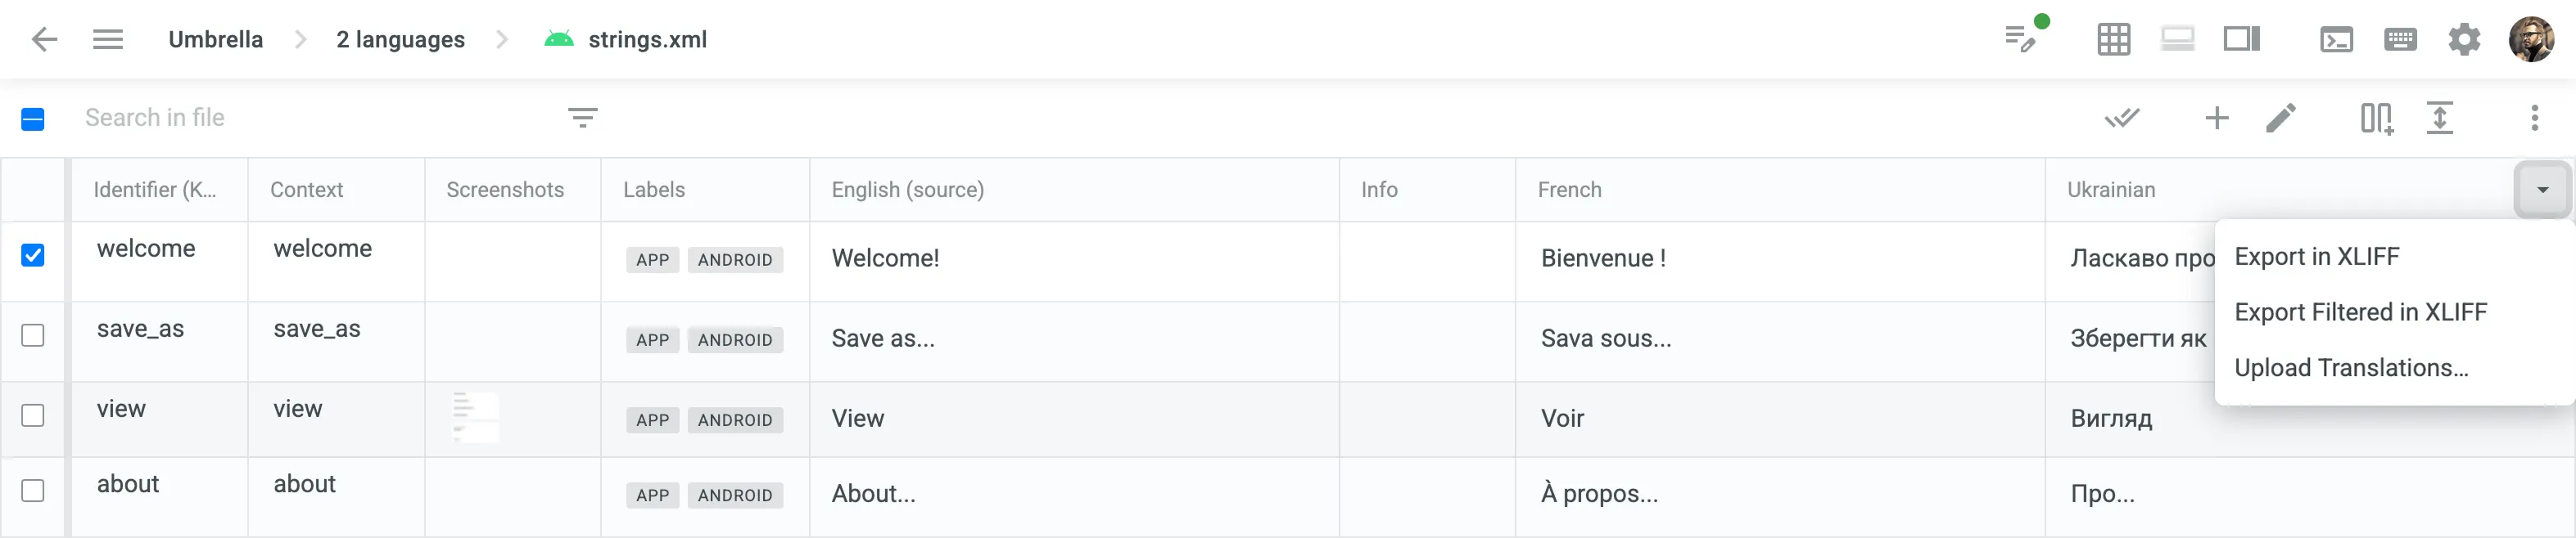Click the adjust row height icon
The image size is (2576, 538).
pos(2440,118)
